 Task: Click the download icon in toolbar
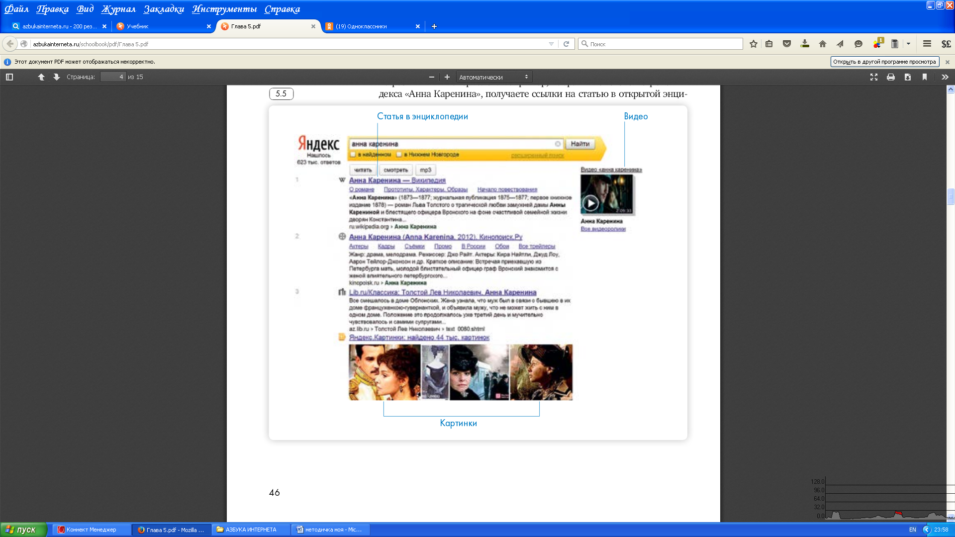point(804,44)
